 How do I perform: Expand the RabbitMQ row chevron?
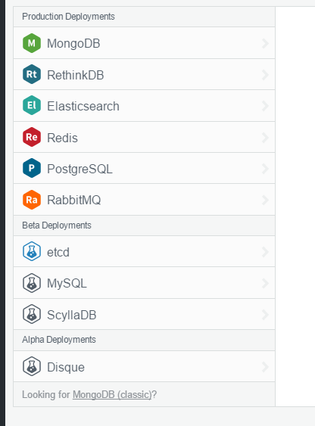(x=265, y=201)
